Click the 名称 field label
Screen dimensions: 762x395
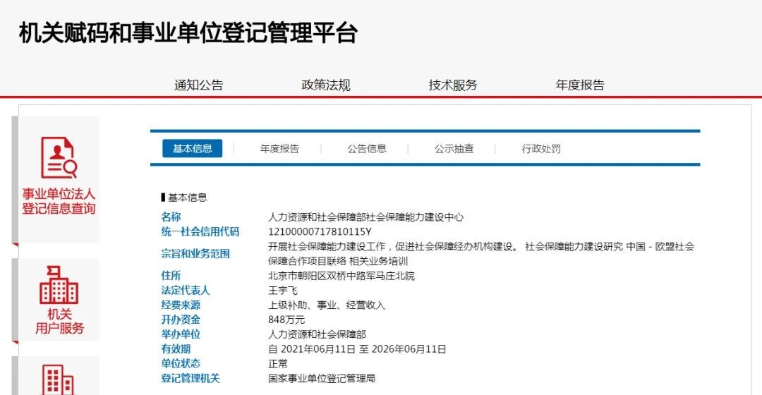point(171,217)
